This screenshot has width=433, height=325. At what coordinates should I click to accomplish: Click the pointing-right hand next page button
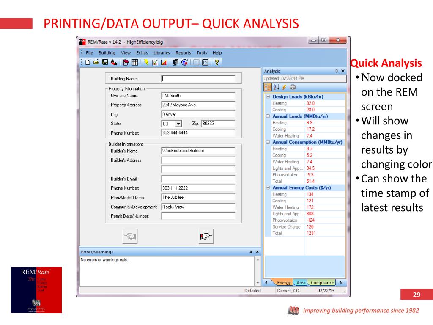[x=206, y=236]
